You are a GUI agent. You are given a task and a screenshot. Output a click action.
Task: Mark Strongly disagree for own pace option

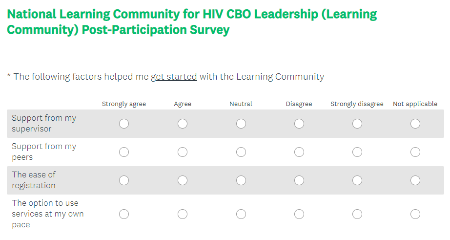357,214
